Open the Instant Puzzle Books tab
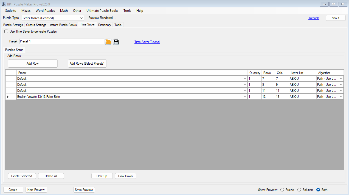 click(x=63, y=25)
